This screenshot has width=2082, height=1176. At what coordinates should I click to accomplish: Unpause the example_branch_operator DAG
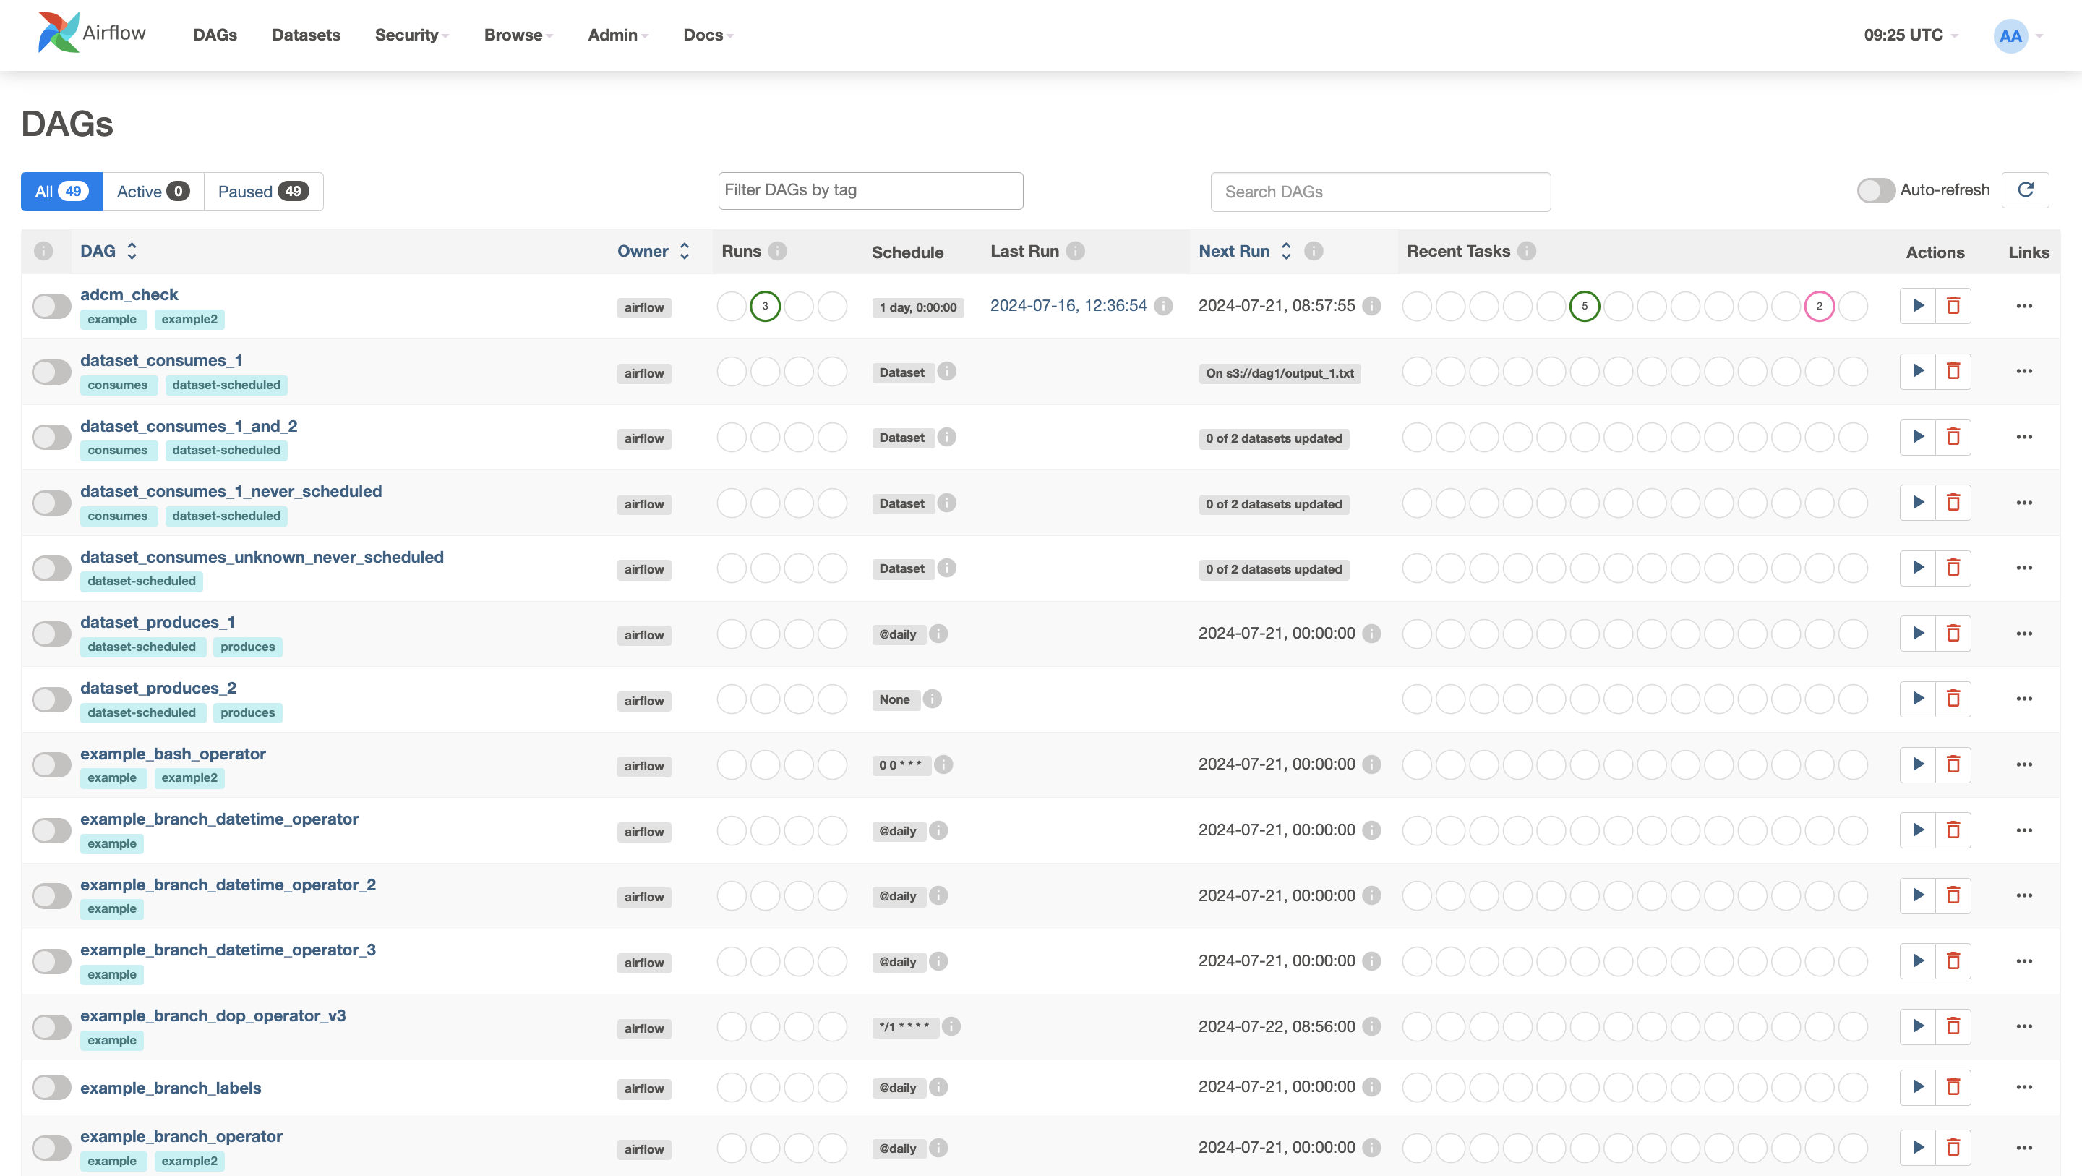coord(51,1147)
